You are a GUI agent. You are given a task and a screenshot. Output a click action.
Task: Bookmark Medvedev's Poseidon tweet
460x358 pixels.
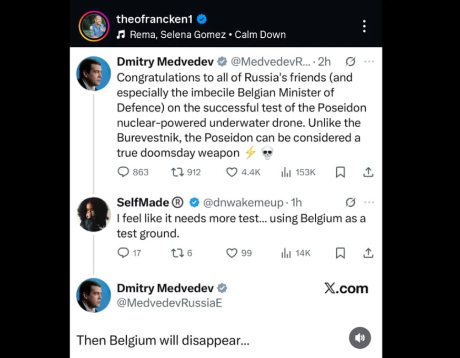coord(341,172)
